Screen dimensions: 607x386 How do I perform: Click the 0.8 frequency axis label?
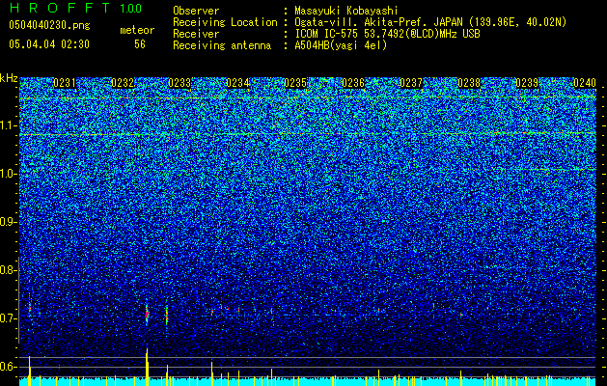point(9,270)
